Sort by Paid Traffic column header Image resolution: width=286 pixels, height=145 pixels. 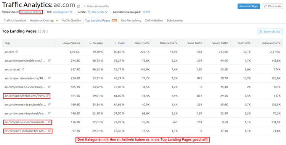pyautogui.click(x=244, y=43)
